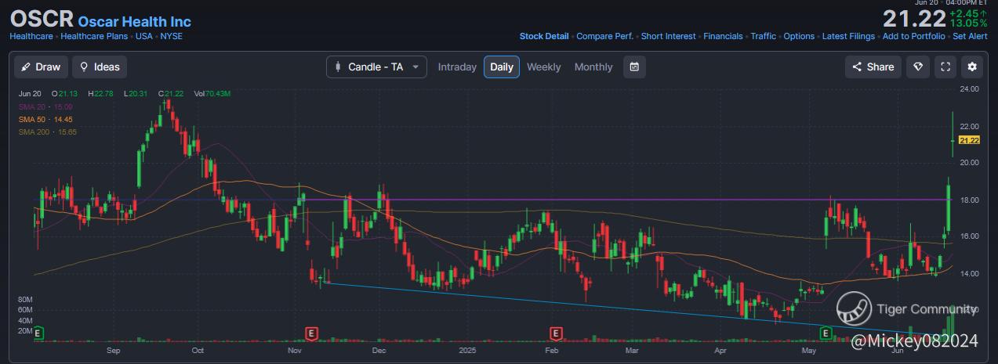Open Short Interest page
The image size is (998, 364).
point(668,36)
